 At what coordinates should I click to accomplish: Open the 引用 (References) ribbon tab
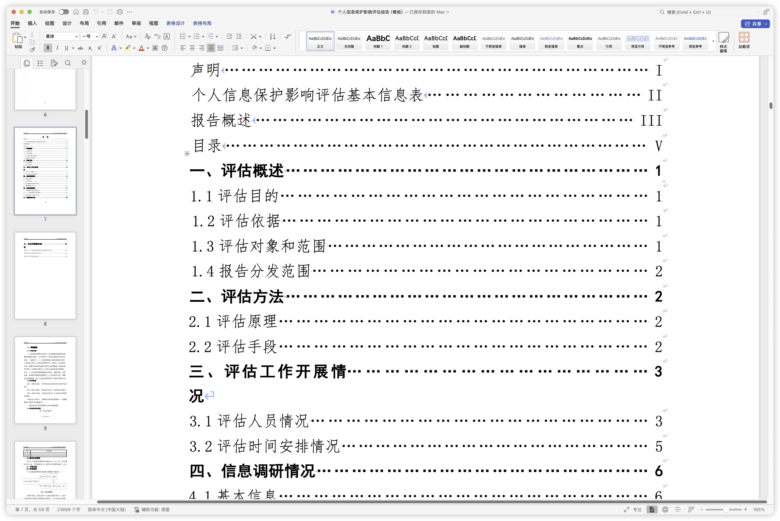point(101,23)
